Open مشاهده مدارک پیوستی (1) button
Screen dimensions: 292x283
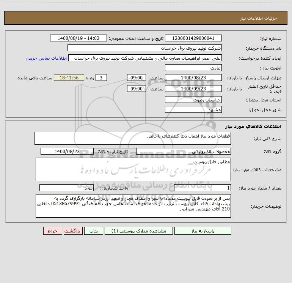tap(139, 231)
